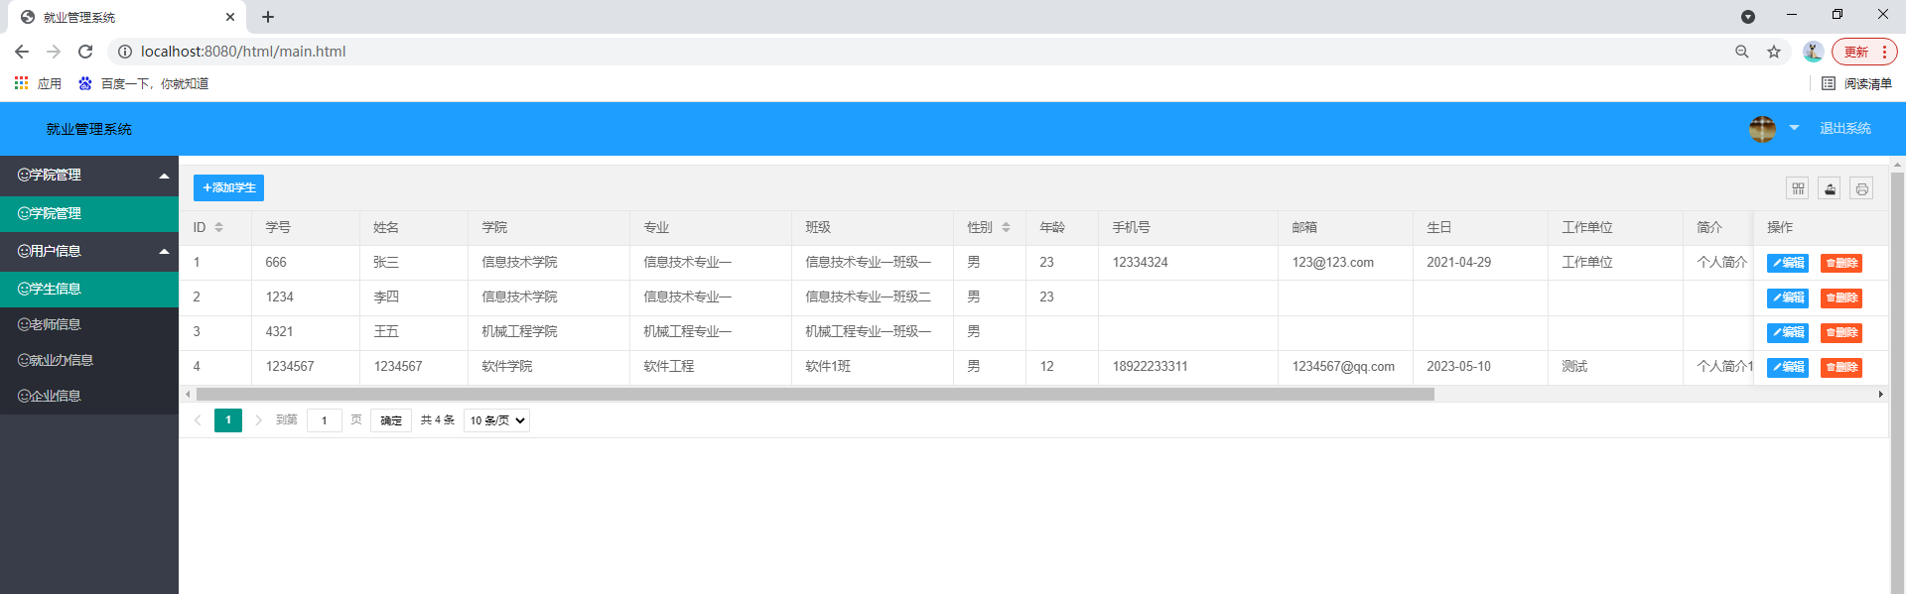Open the 百度一下，你就知道 bookmark

[143, 83]
